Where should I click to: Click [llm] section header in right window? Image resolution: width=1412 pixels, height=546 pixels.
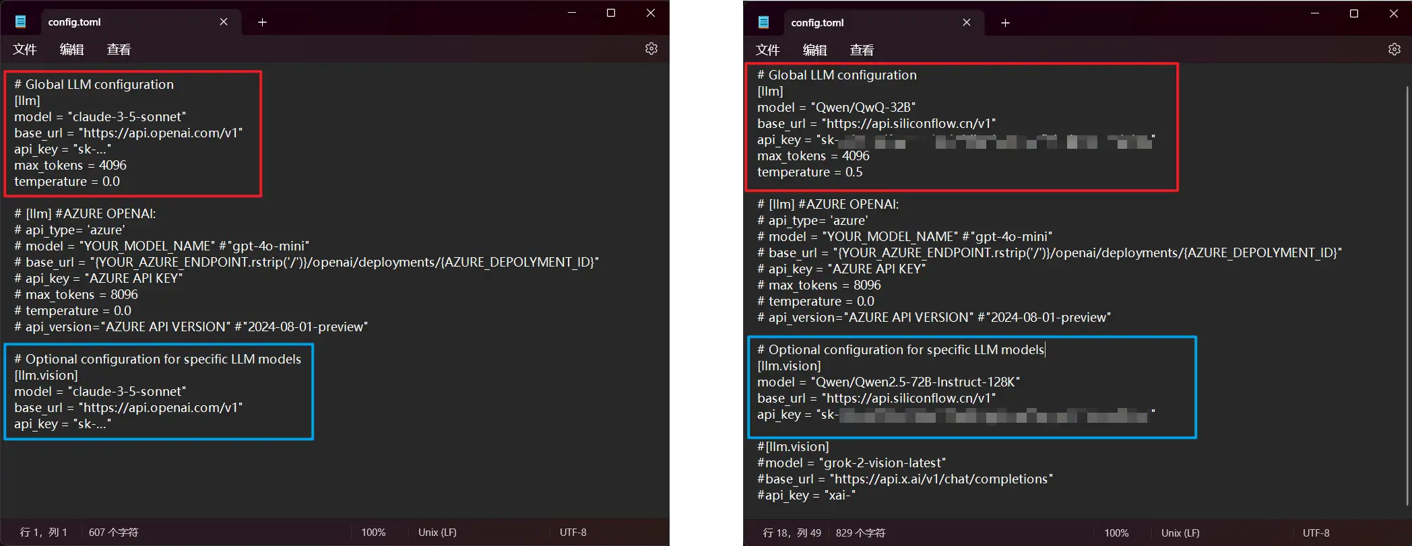[770, 91]
